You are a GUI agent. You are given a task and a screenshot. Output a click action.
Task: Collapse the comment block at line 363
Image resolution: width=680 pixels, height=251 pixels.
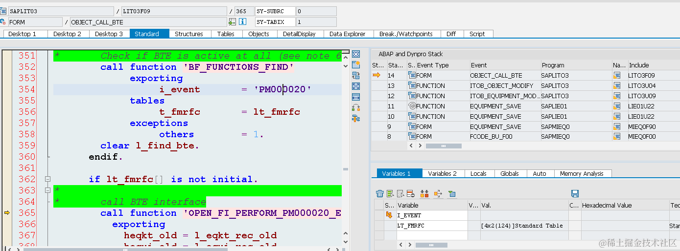pos(47,190)
